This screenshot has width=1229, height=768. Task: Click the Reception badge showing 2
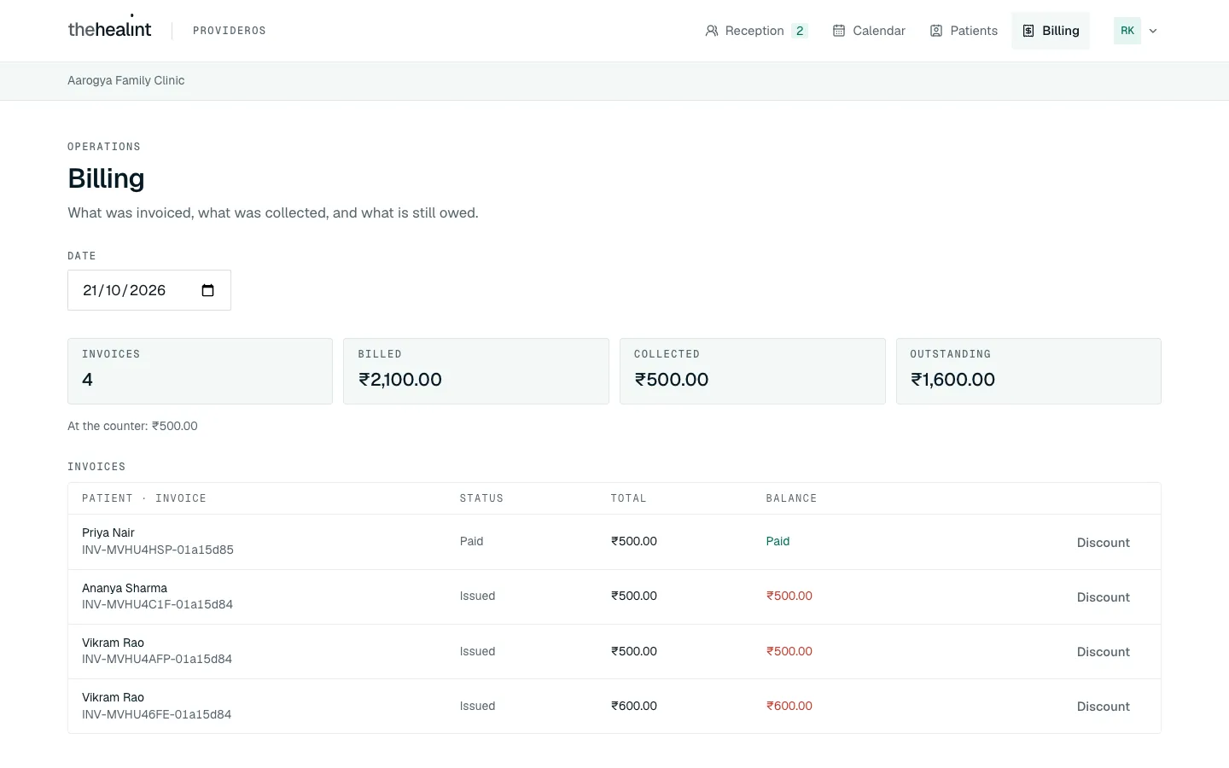pos(800,31)
